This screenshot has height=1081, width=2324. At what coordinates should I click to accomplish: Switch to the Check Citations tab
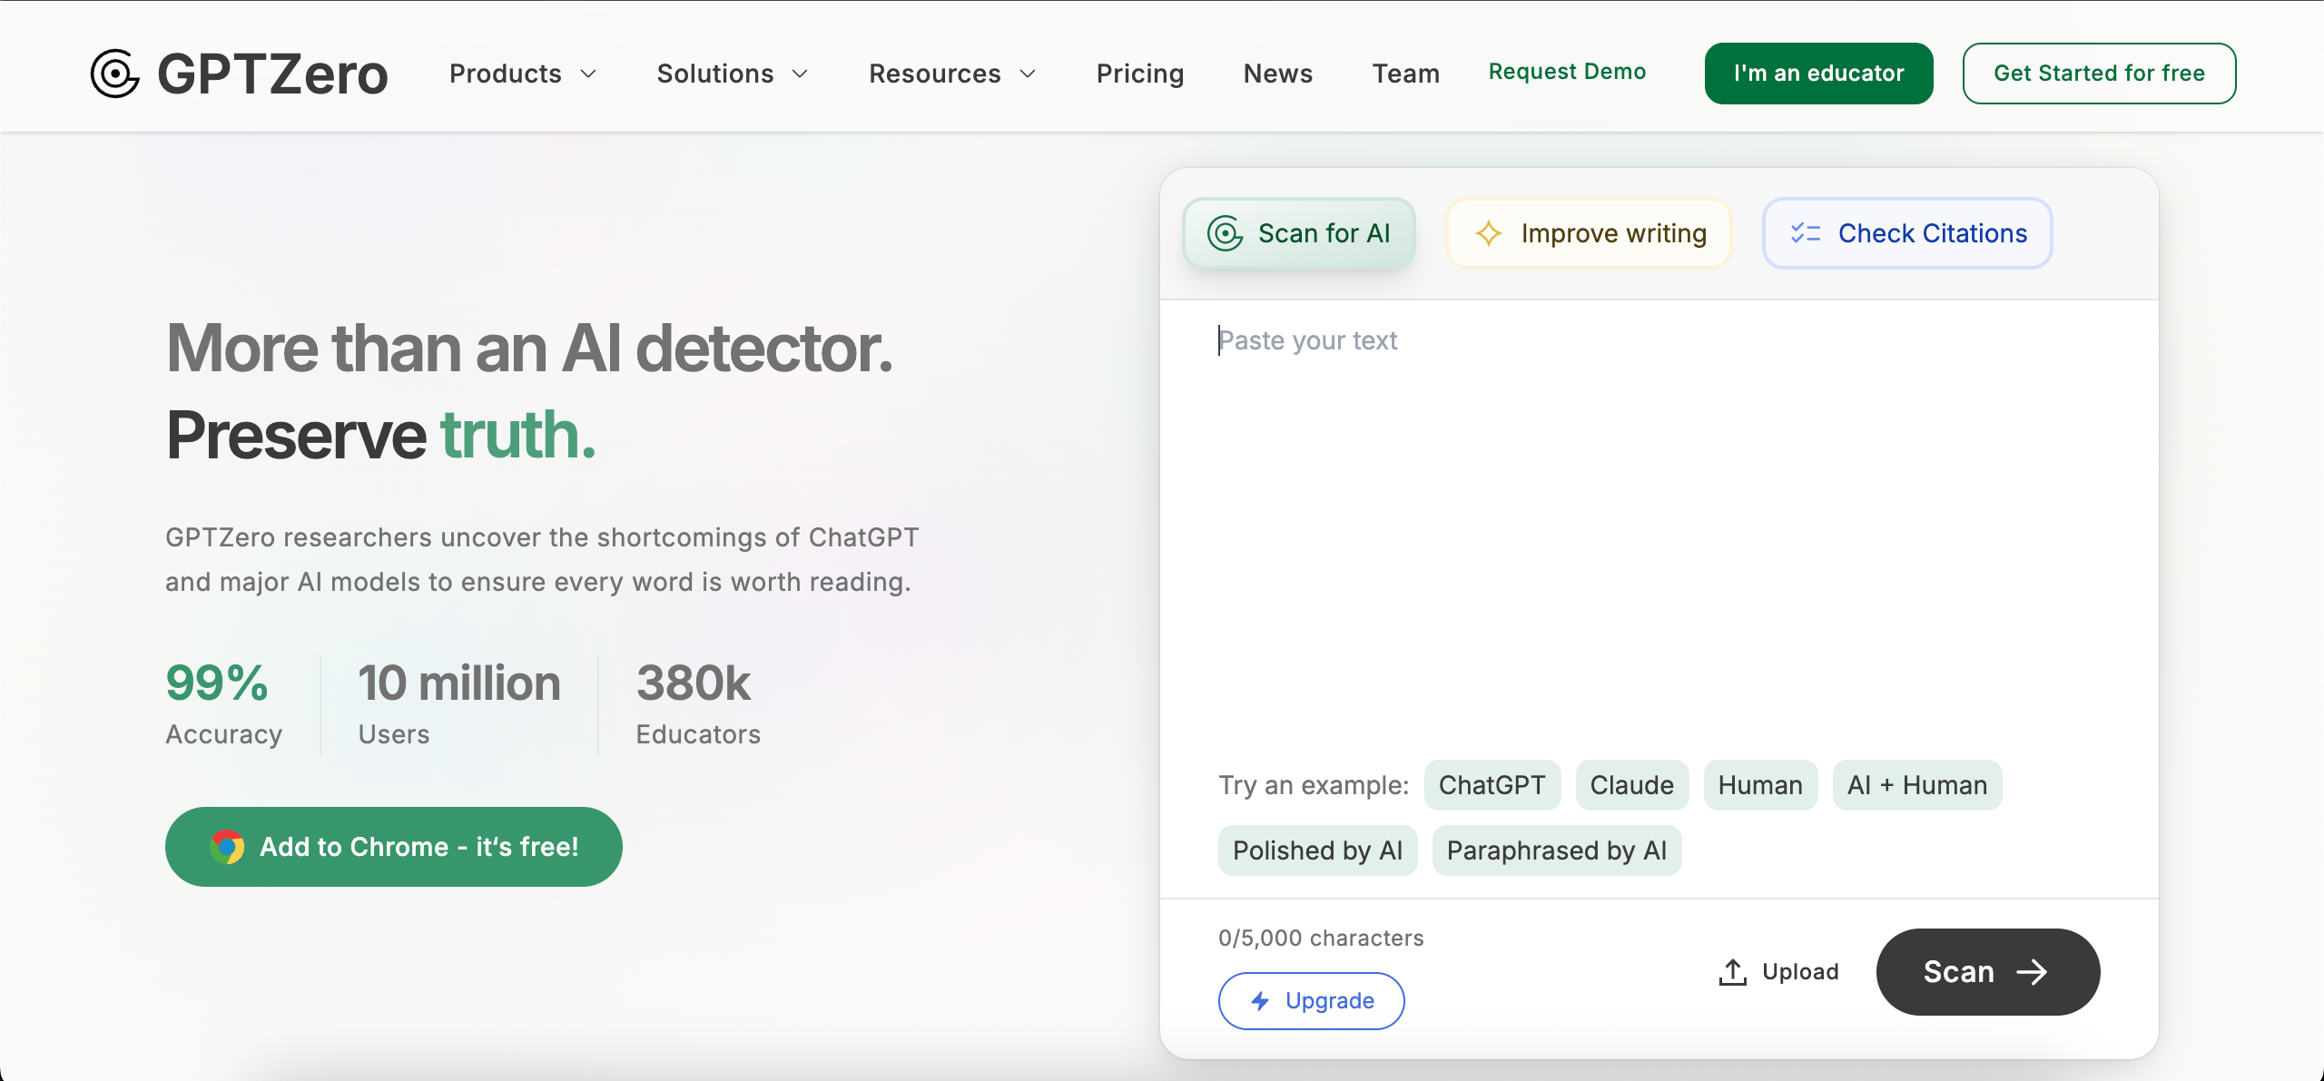tap(1907, 233)
